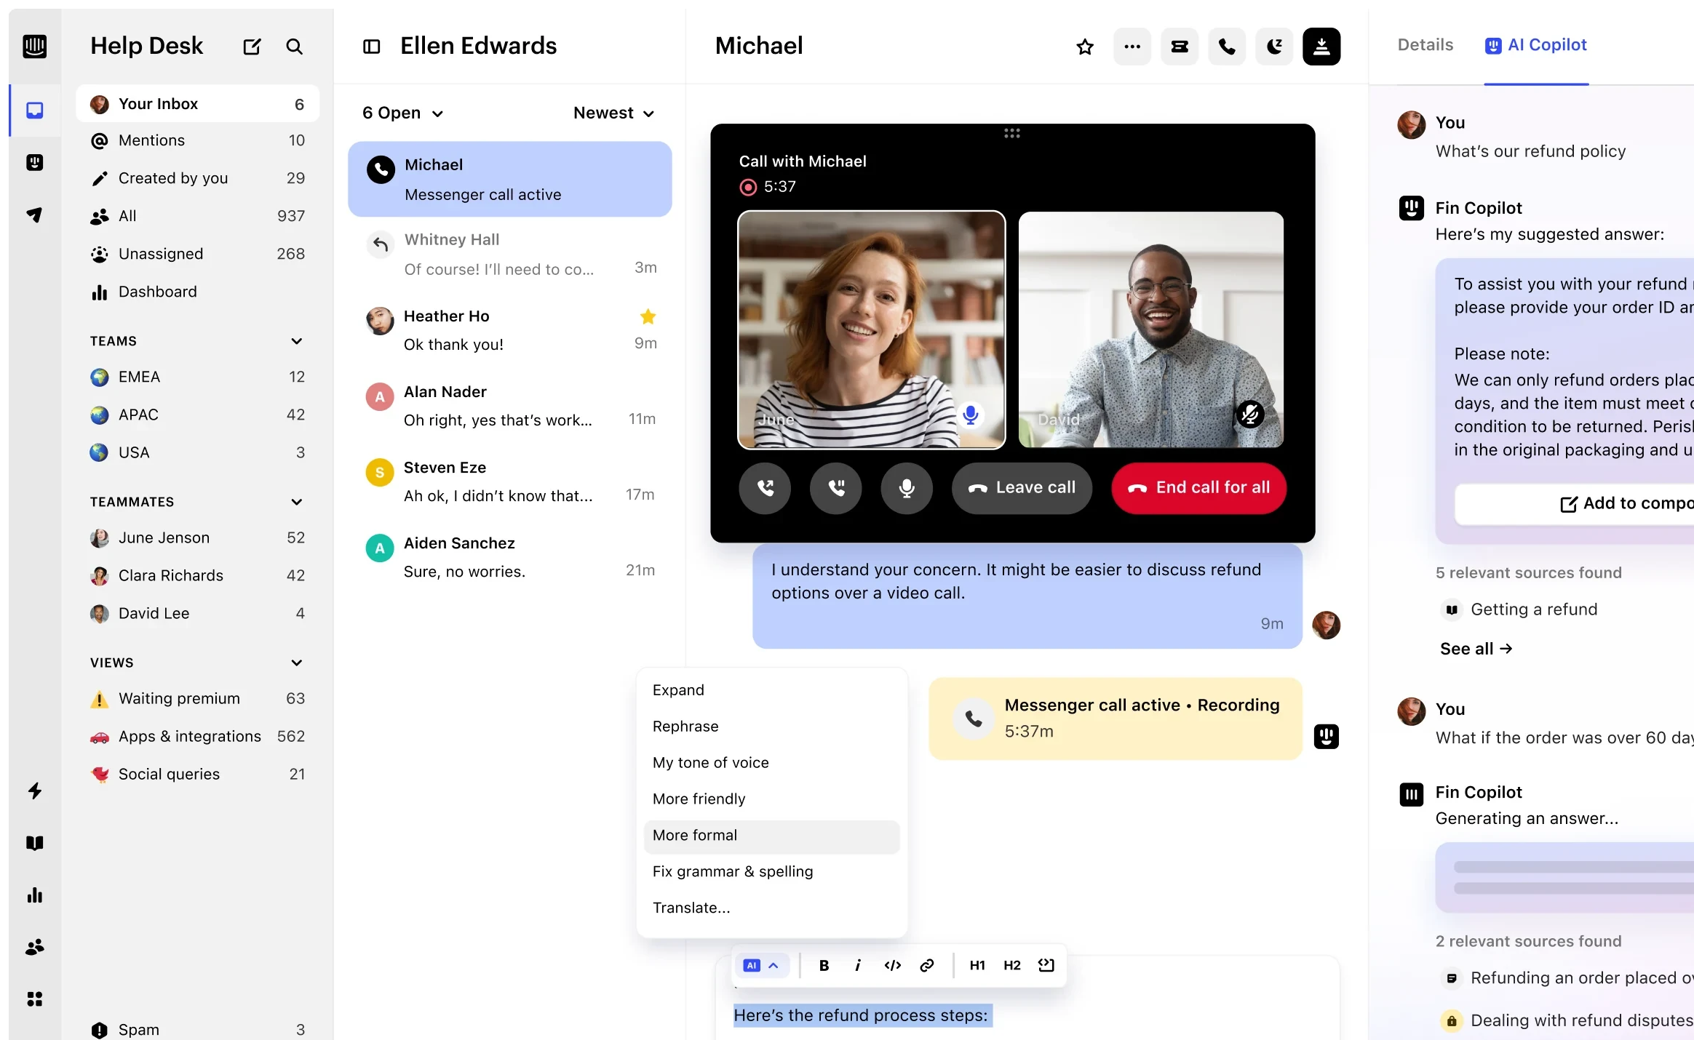Toggle June's microphone indicator
This screenshot has height=1040, width=1694.
click(970, 415)
